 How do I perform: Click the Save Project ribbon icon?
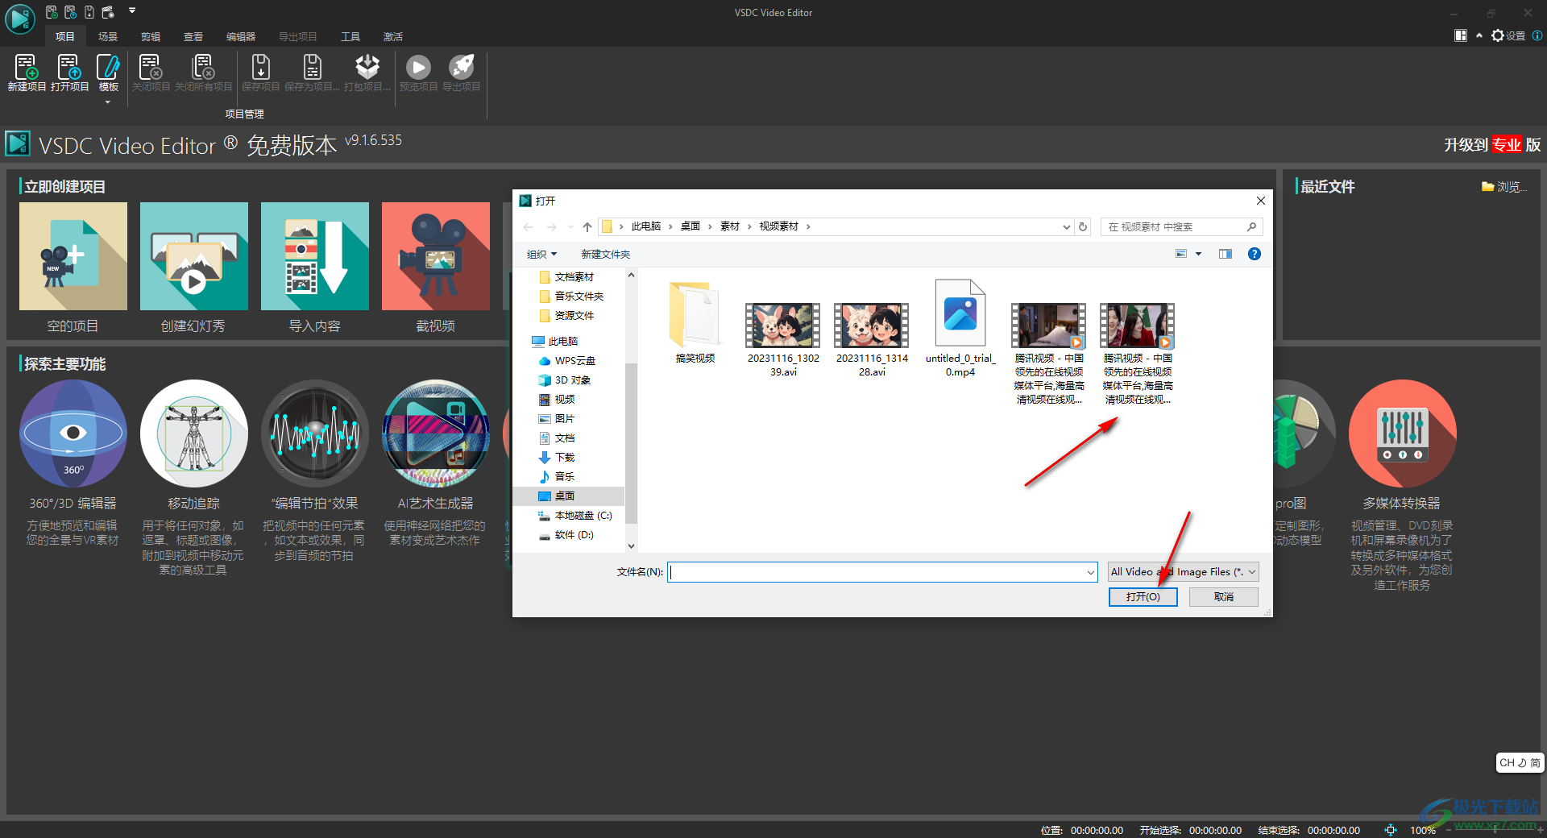click(260, 73)
